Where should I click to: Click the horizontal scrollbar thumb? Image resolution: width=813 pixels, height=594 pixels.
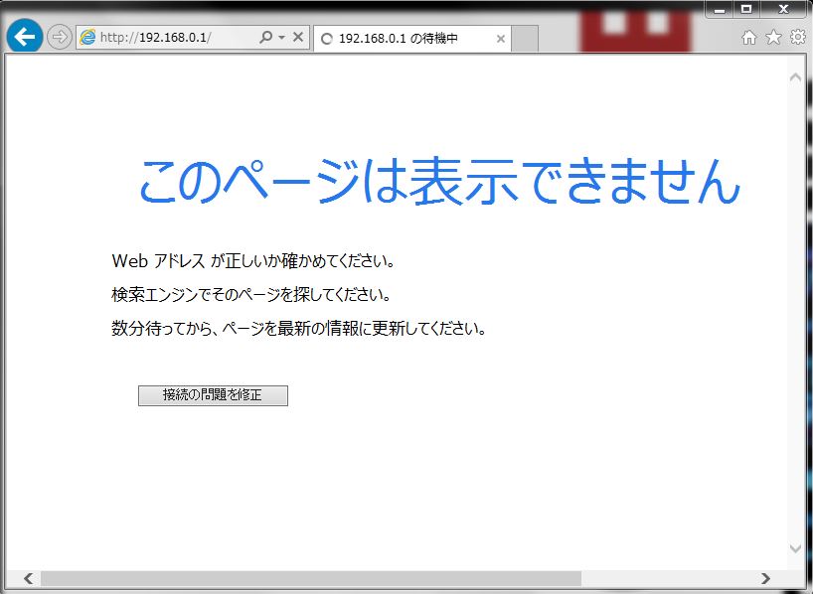click(x=311, y=578)
